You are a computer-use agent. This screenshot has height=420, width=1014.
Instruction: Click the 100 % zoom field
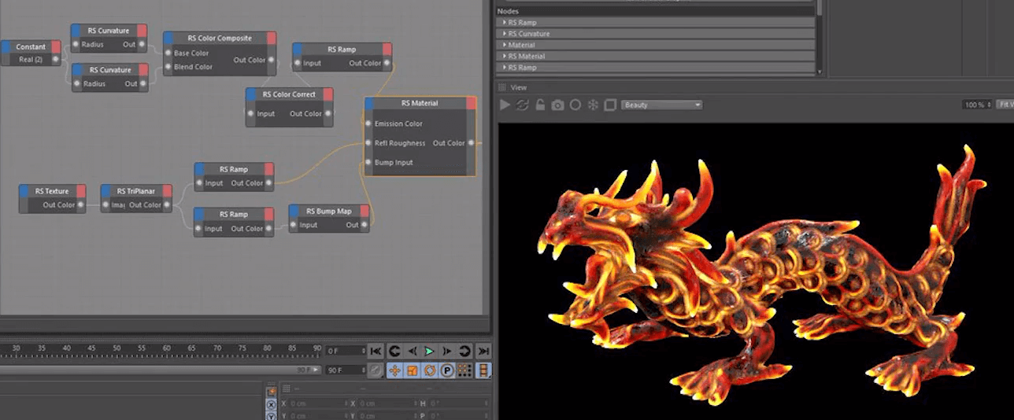975,105
